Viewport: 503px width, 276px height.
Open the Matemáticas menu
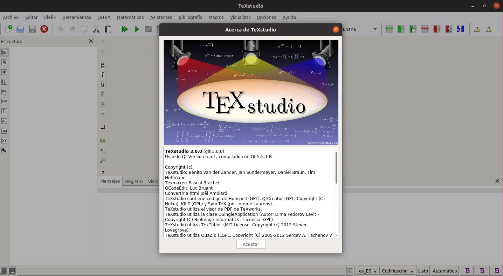(130, 17)
